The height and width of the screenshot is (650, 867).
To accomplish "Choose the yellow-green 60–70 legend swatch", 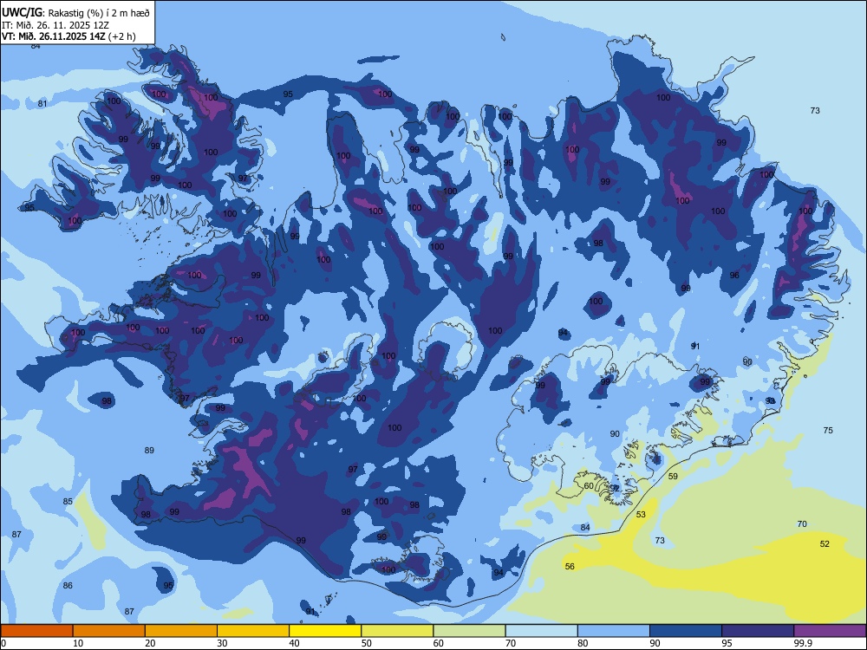I will pos(469,631).
